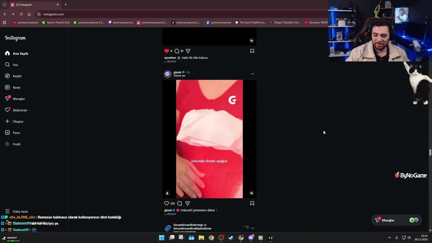
Task: Select the Keşfet compass icon
Action: point(7,76)
